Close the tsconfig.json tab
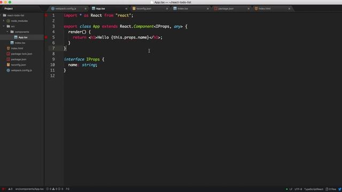 [167, 9]
